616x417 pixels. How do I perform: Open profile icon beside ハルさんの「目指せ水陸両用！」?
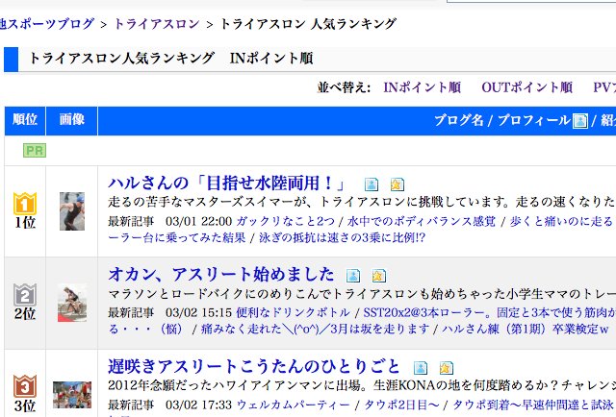[372, 184]
